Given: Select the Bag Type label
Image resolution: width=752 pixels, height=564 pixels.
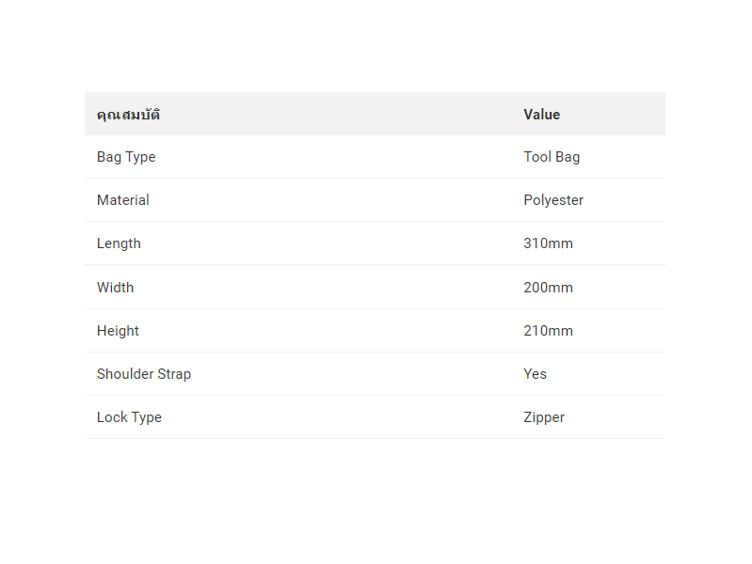Looking at the screenshot, I should pos(126,157).
